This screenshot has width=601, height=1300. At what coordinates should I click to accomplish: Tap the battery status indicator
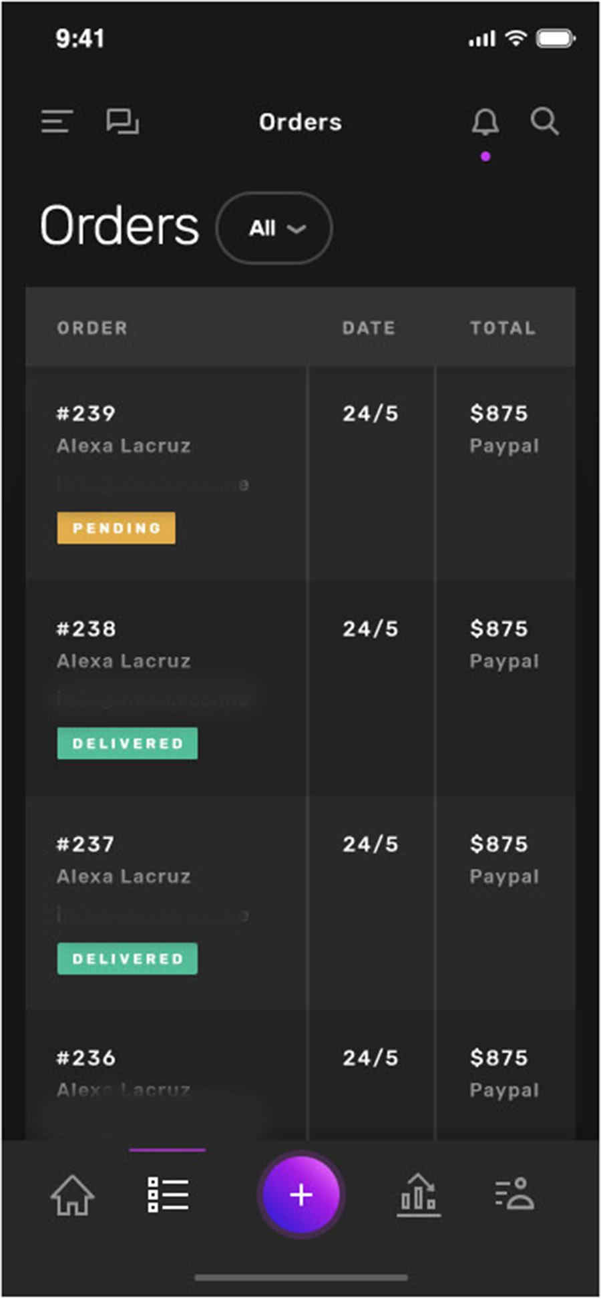pos(556,39)
